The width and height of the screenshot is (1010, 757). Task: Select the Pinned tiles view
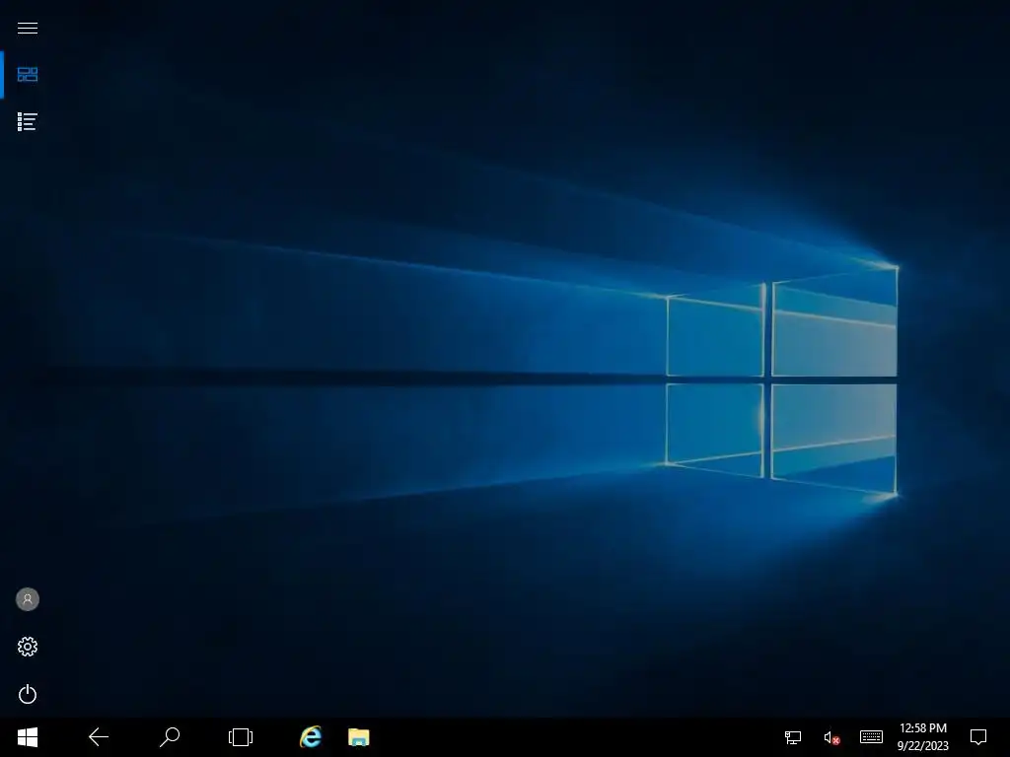click(x=27, y=75)
